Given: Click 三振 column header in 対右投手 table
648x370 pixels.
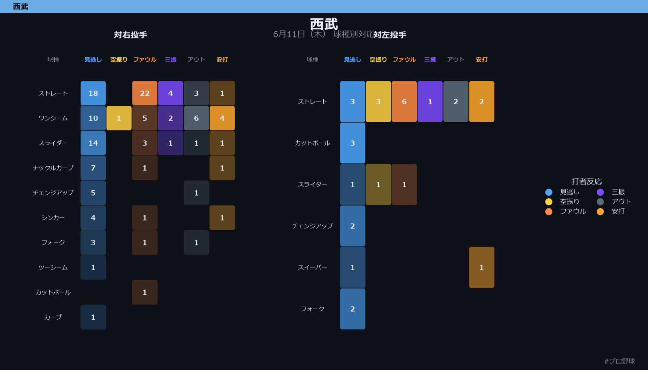Looking at the screenshot, I should 170,60.
